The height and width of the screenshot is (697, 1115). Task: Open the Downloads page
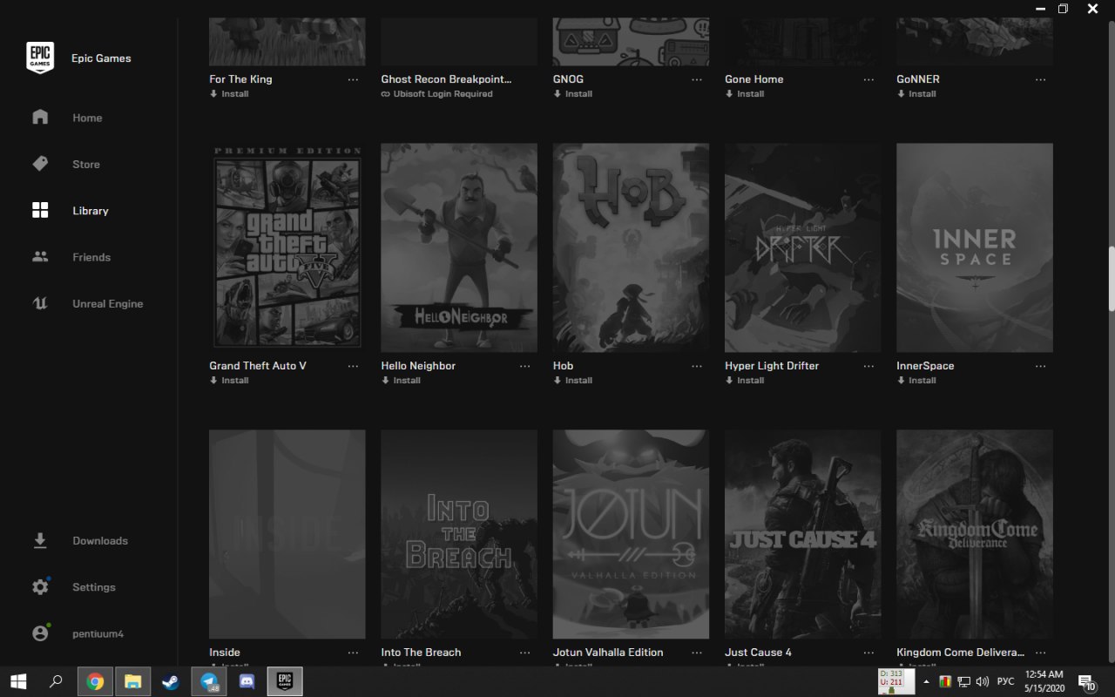(x=100, y=541)
